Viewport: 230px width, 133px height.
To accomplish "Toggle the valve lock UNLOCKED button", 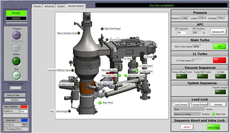I will 213,127.
